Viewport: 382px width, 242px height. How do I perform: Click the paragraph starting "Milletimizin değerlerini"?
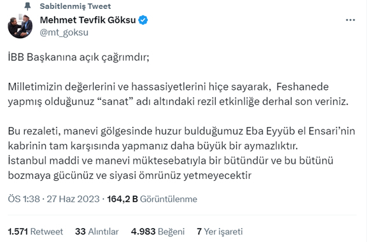click(x=178, y=94)
